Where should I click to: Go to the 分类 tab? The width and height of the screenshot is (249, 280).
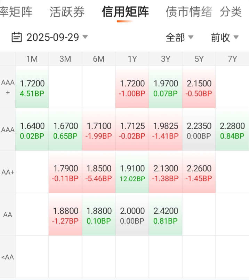click(231, 12)
